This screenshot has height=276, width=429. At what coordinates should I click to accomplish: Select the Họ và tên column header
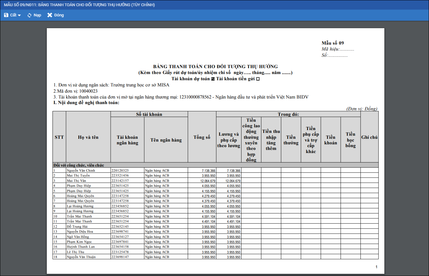pyautogui.click(x=88, y=137)
